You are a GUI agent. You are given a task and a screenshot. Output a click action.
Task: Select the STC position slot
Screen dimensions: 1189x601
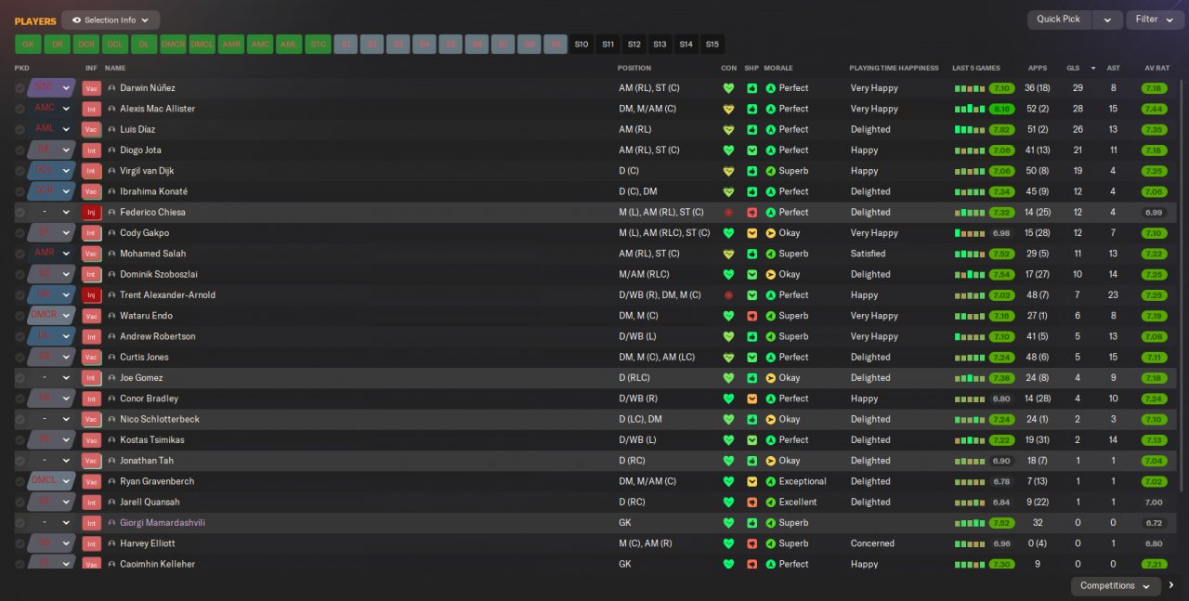point(318,44)
